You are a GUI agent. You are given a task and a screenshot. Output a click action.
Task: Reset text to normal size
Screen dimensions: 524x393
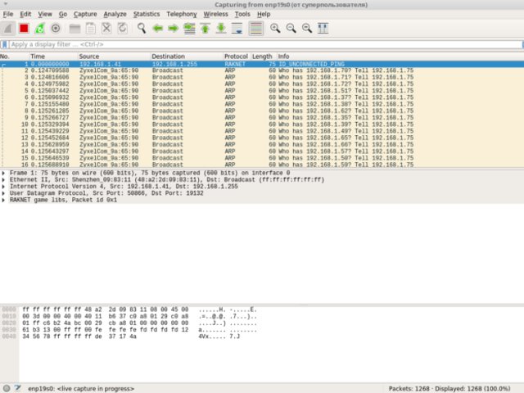[307, 29]
